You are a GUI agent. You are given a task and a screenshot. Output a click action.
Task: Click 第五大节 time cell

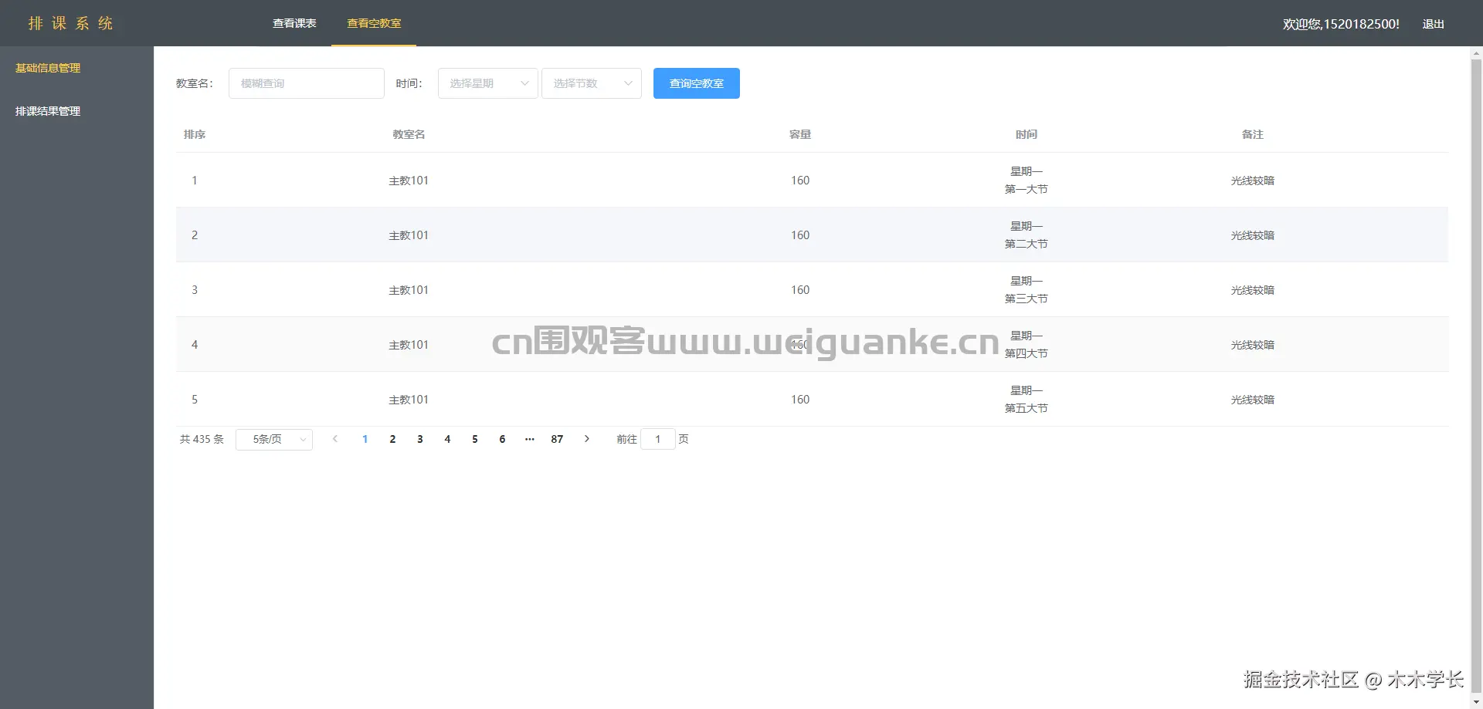pyautogui.click(x=1027, y=408)
